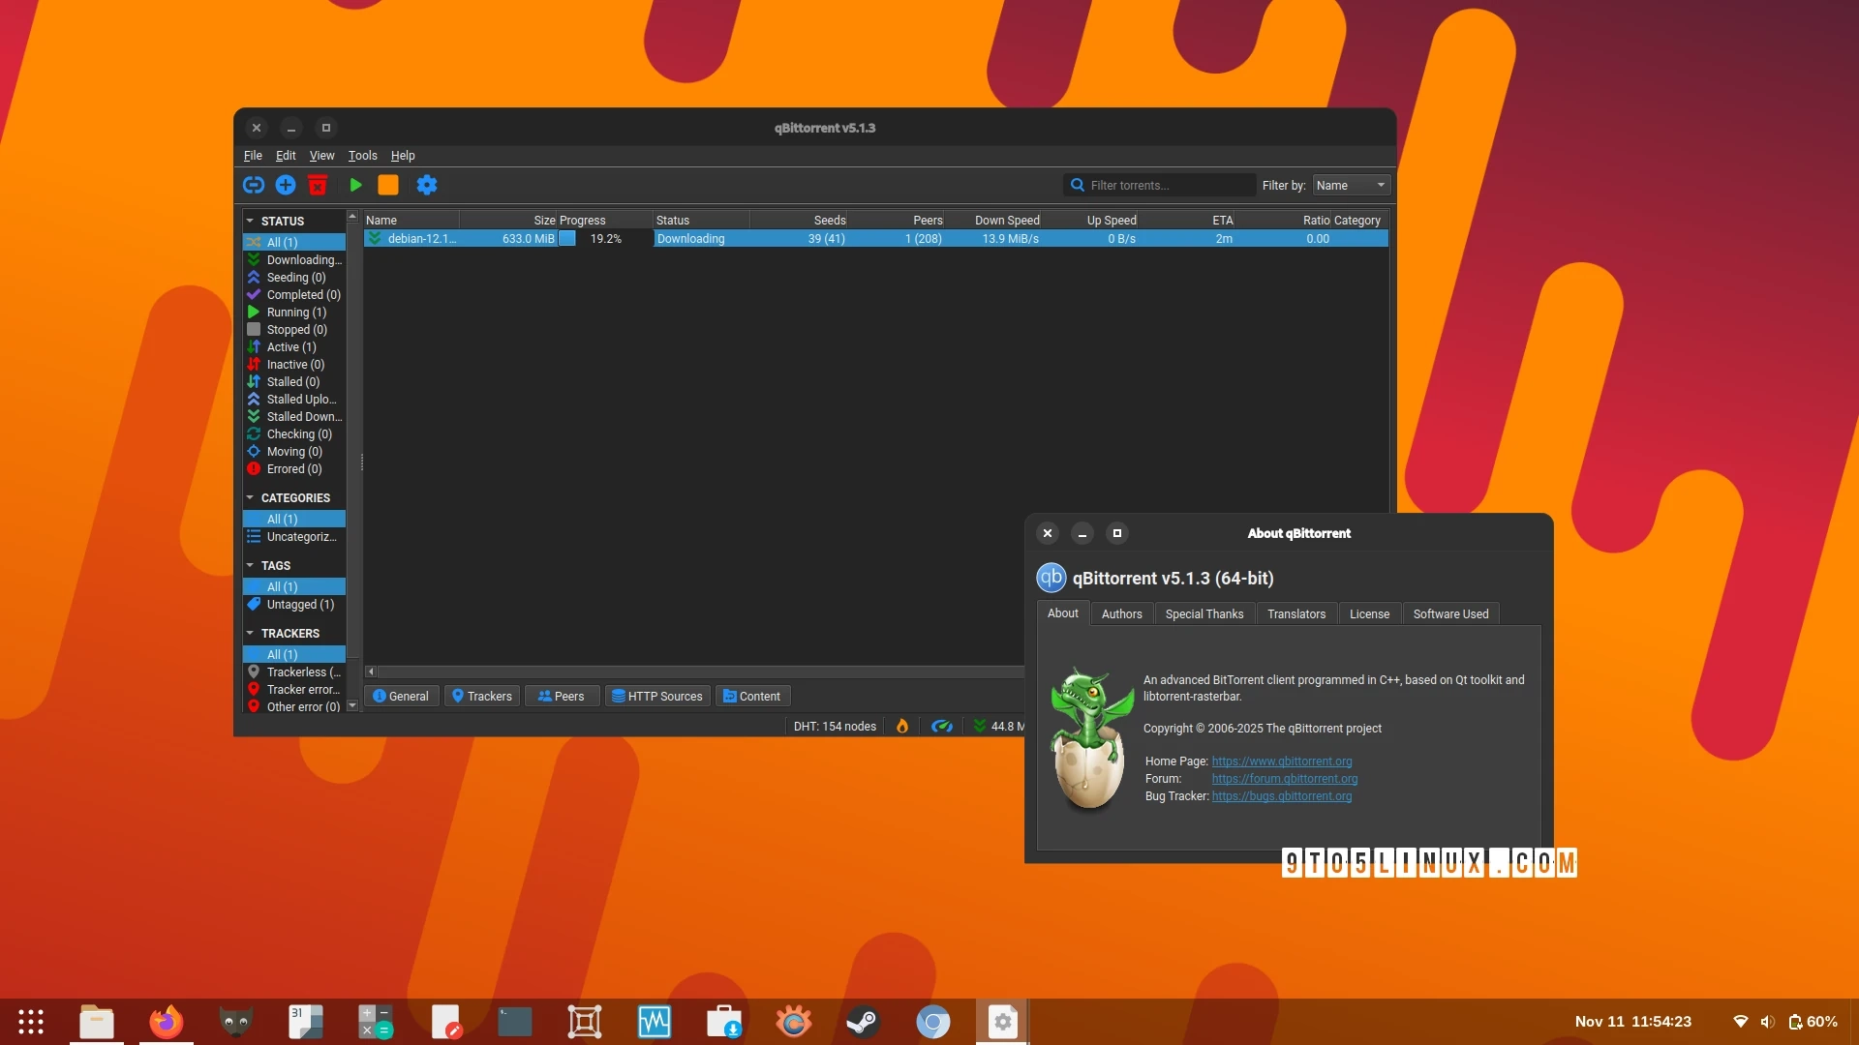Image resolution: width=1859 pixels, height=1045 pixels.
Task: Collapse the STATUS section in the sidebar
Action: tap(250, 221)
